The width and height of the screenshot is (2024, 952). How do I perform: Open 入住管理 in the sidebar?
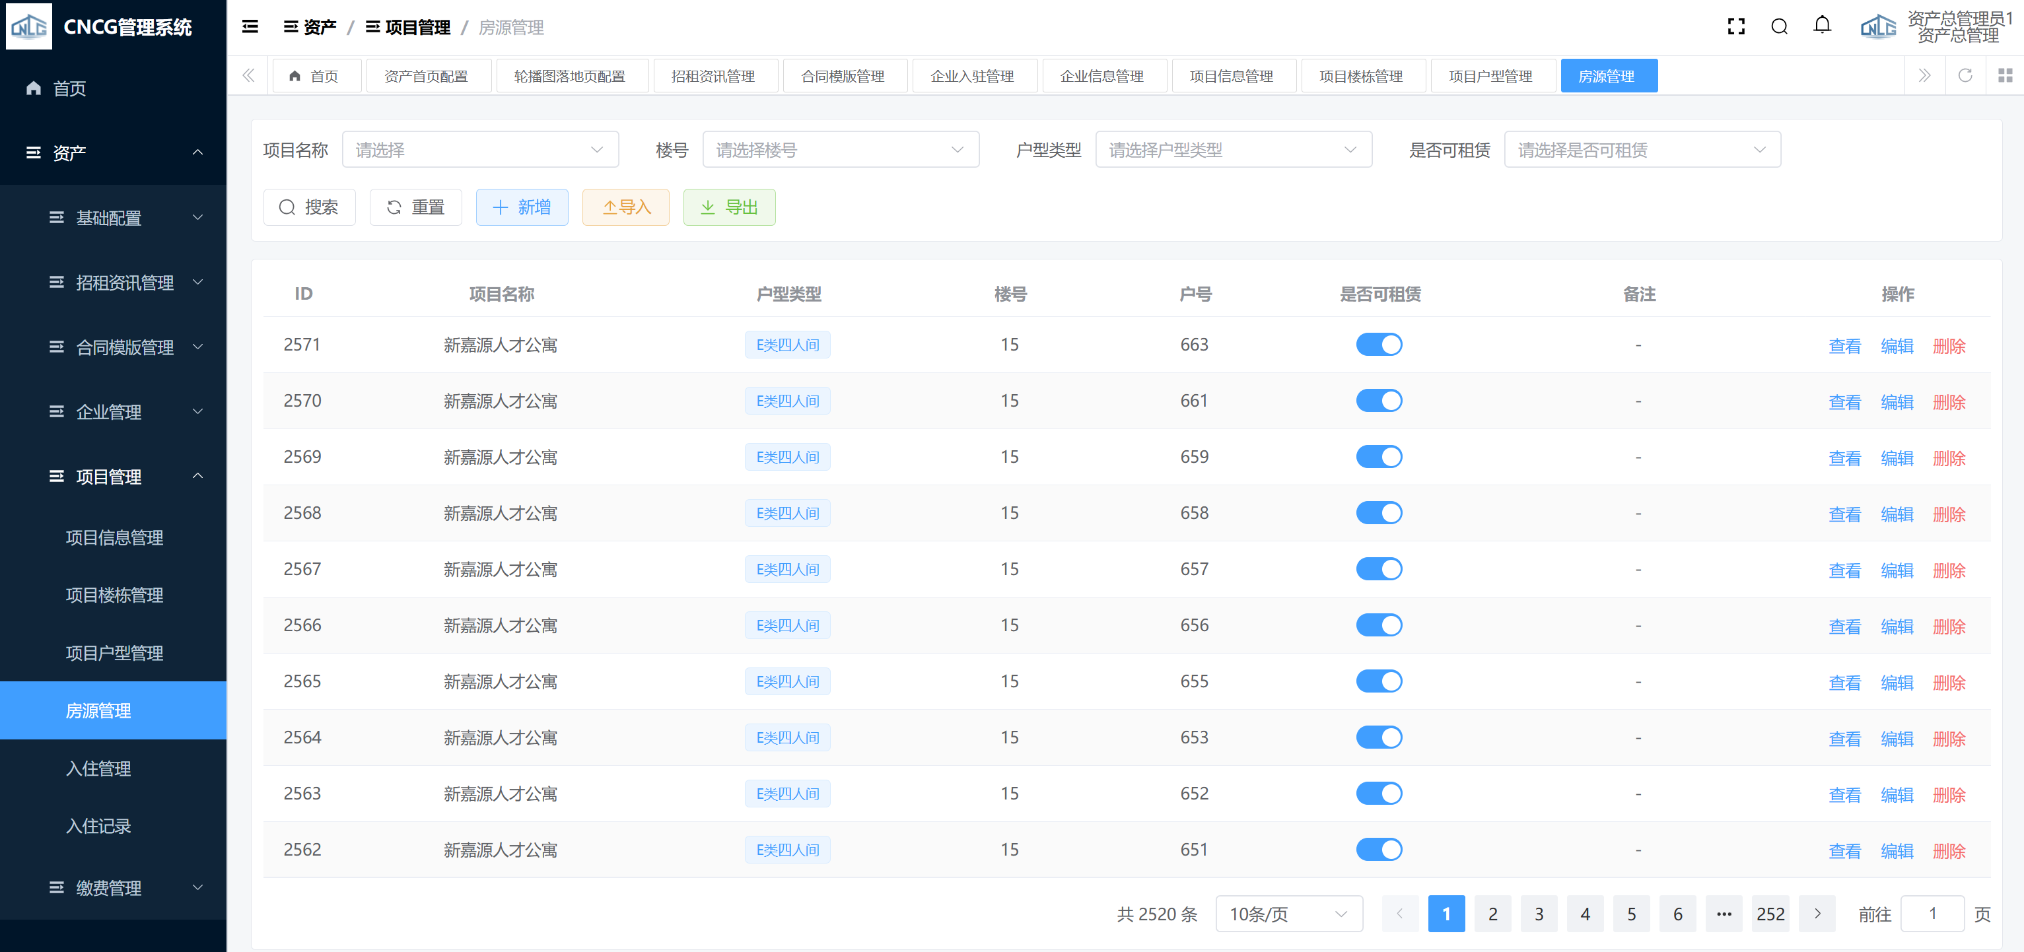98,768
